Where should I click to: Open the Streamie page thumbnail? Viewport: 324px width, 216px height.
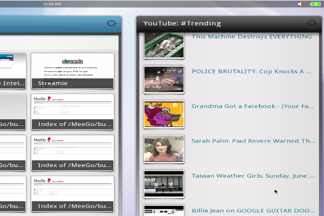(73, 70)
